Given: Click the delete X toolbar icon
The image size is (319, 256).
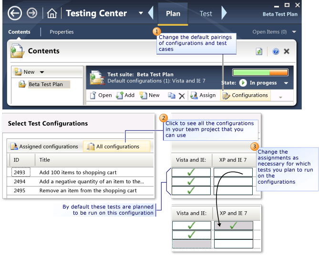Looking at the screenshot, I should pos(182,96).
